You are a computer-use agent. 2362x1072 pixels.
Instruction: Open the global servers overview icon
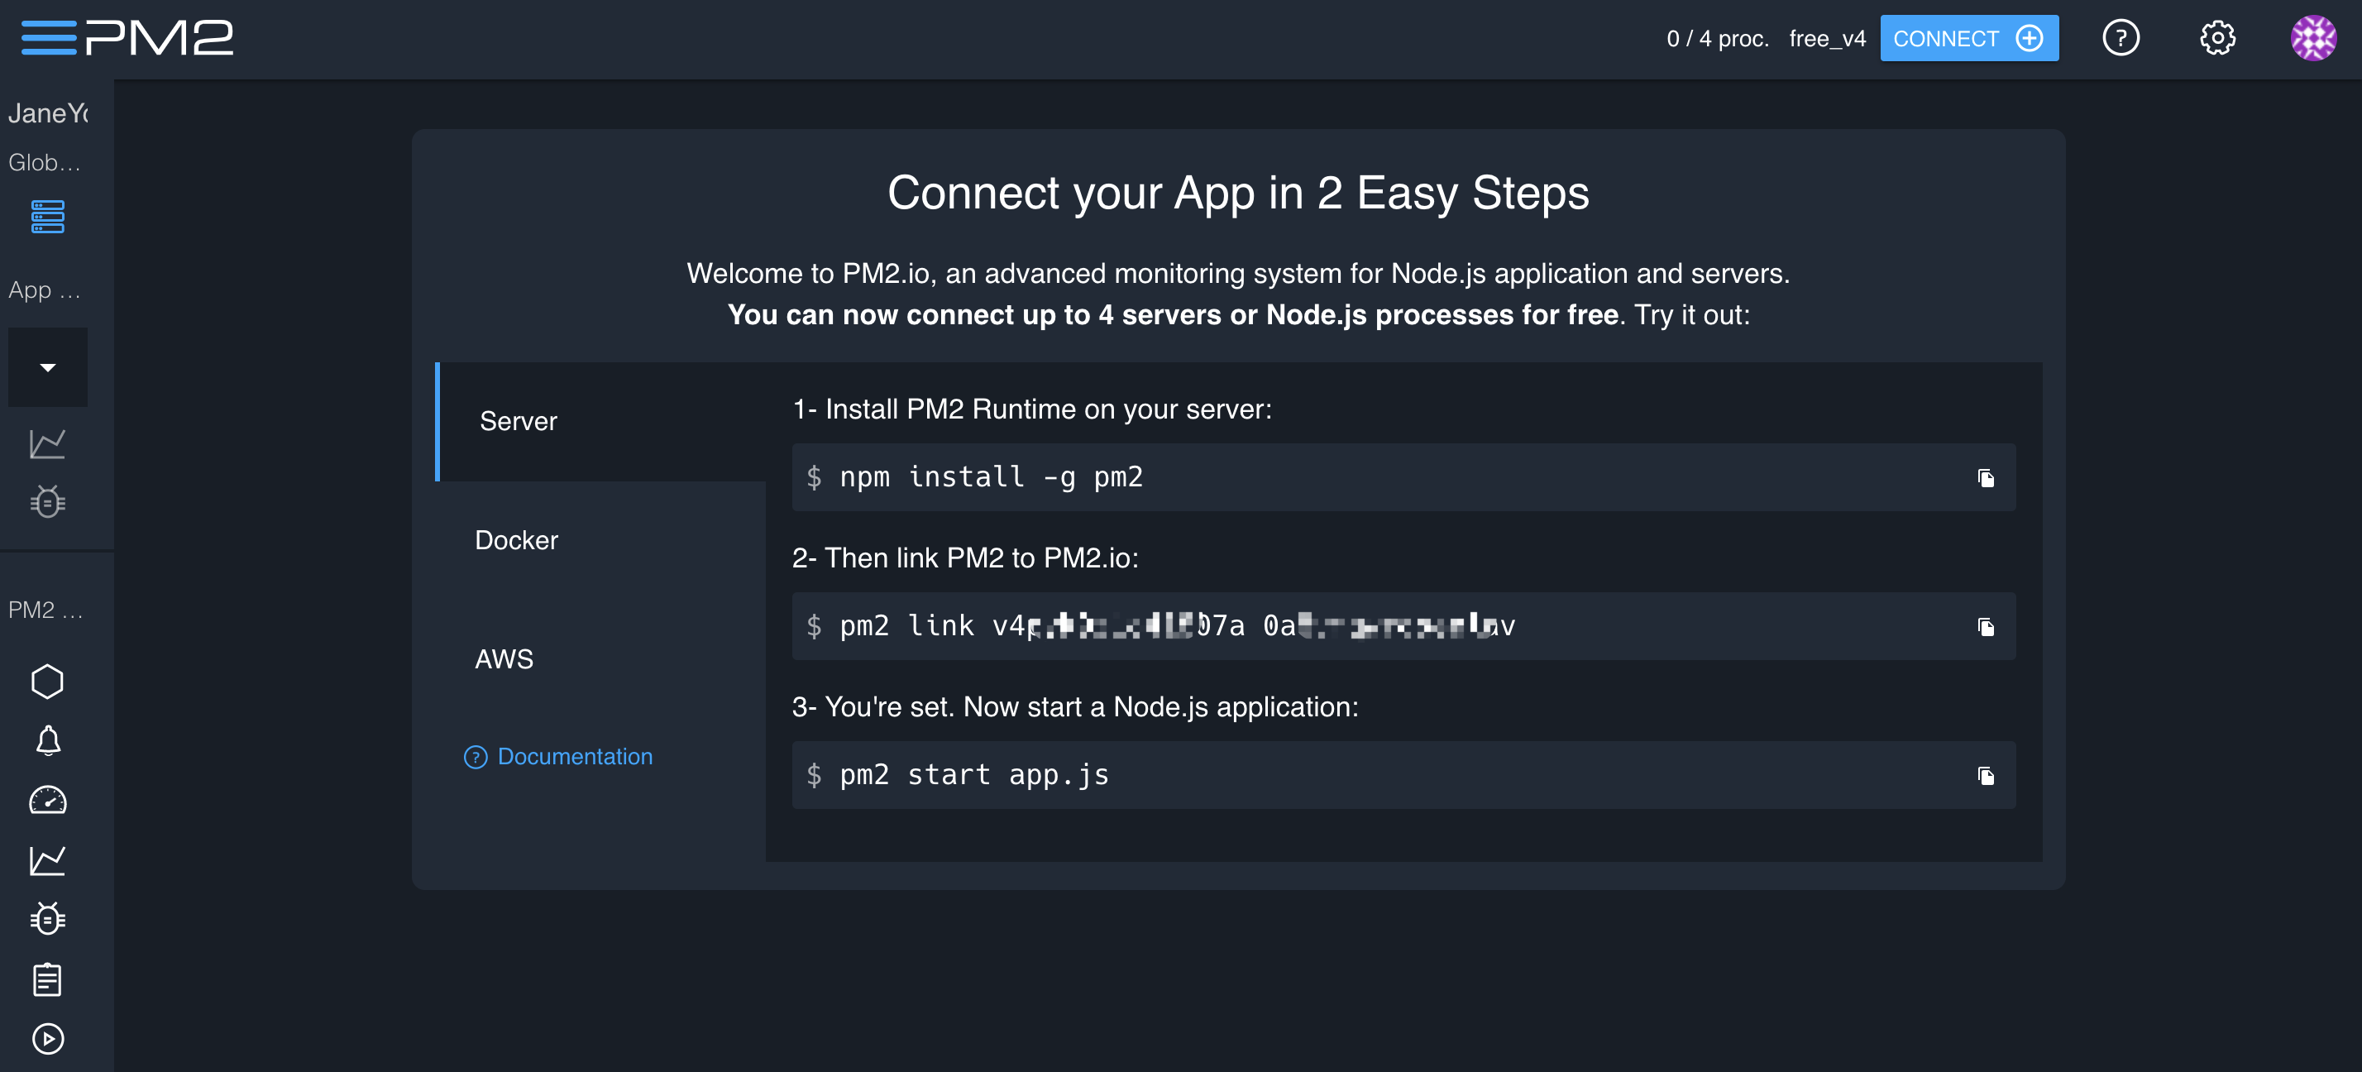(48, 217)
